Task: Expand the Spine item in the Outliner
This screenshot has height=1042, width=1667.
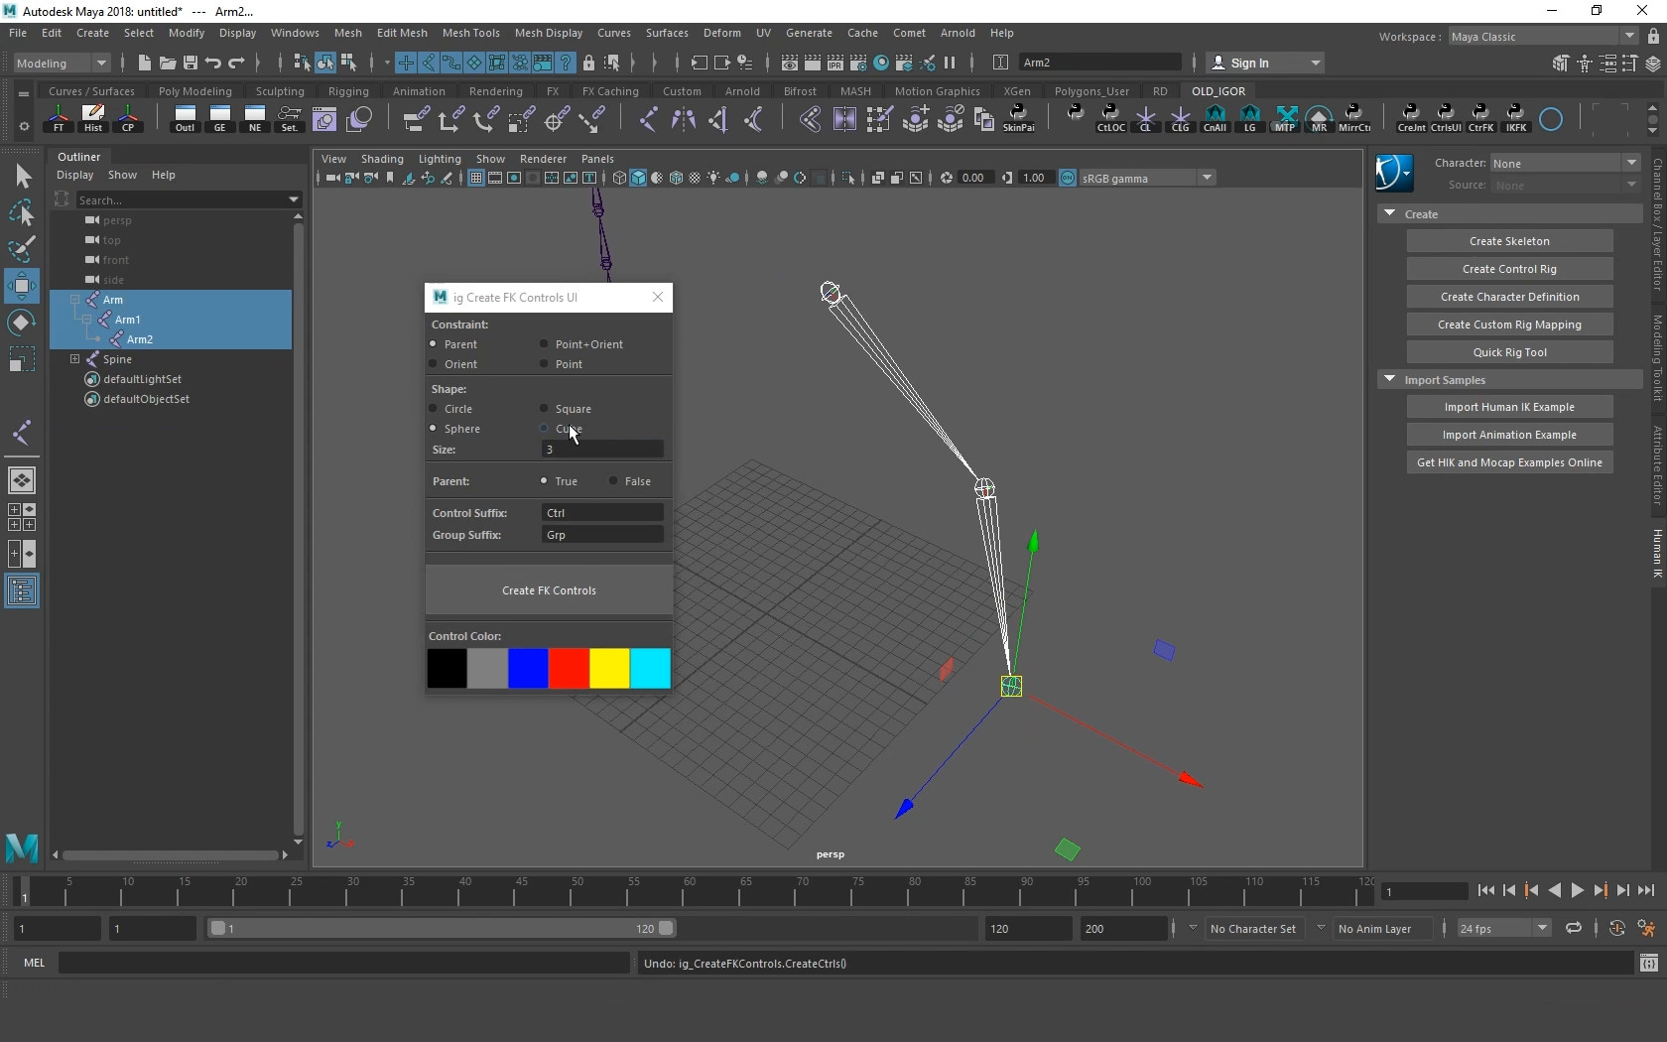Action: pos(75,359)
